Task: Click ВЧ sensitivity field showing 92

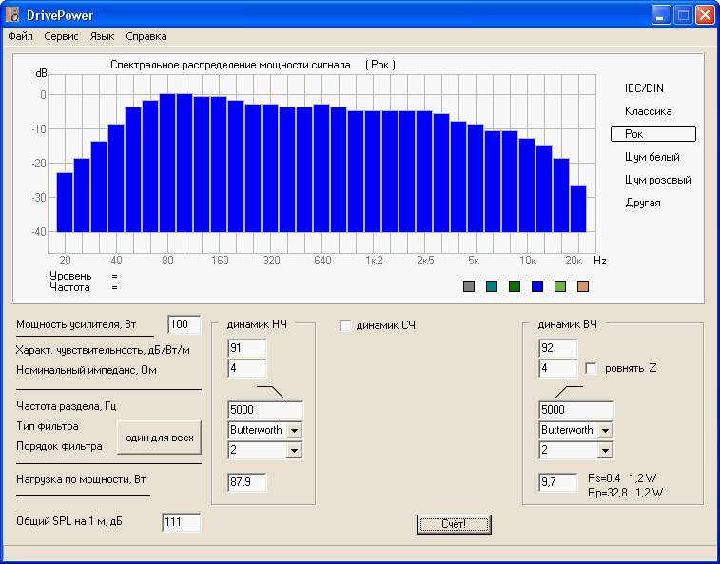Action: (x=558, y=348)
